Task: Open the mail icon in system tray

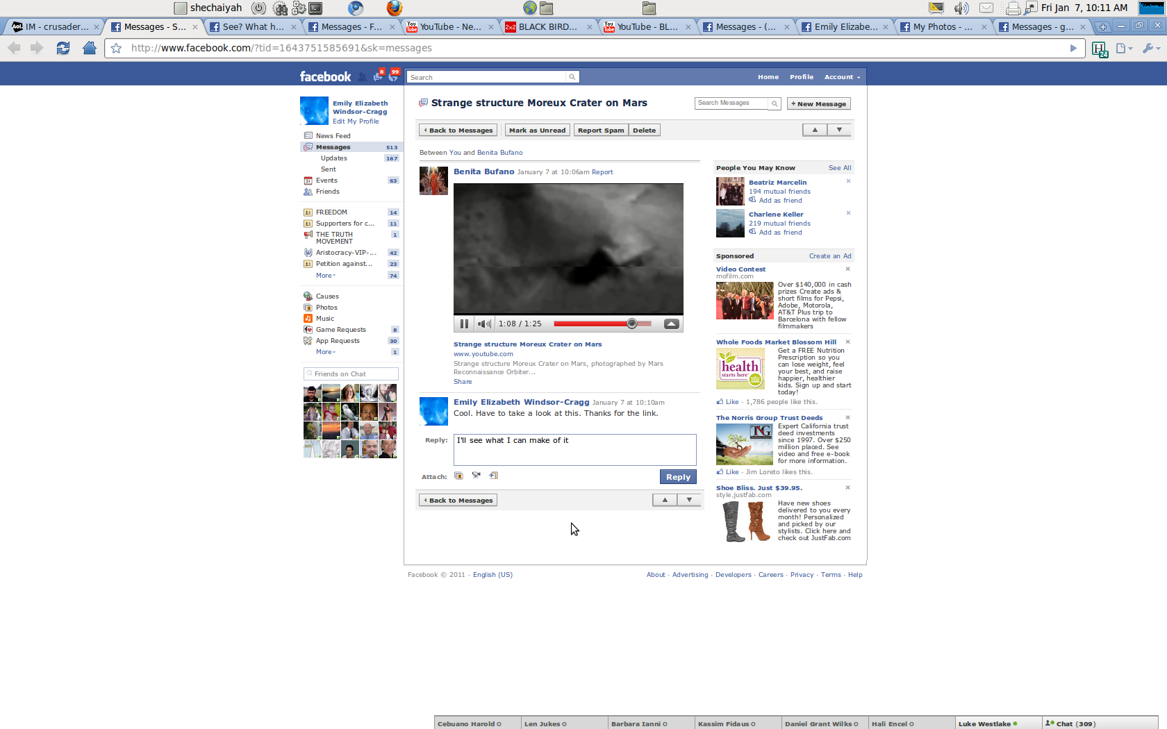Action: coord(986,8)
